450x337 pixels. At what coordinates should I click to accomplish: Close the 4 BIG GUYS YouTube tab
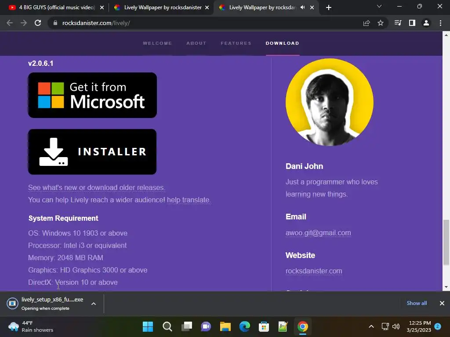[102, 8]
